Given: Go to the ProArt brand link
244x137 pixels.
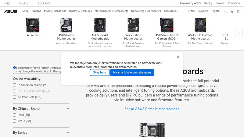Looking at the screenshot, I should pyautogui.click(x=23, y=3).
